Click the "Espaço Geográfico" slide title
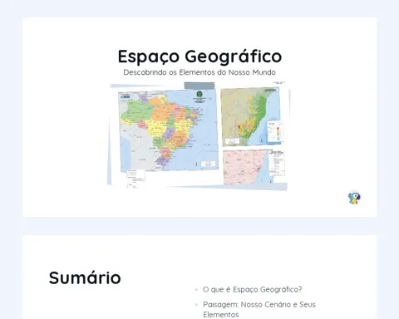Viewport: 399px width, 319px height. coord(199,56)
